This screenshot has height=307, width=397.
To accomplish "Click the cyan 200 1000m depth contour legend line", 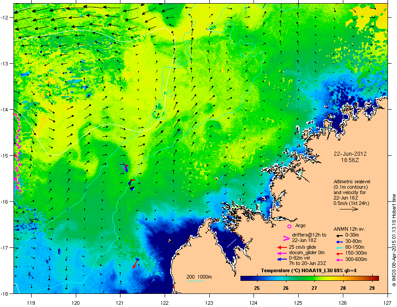I will [196, 281].
